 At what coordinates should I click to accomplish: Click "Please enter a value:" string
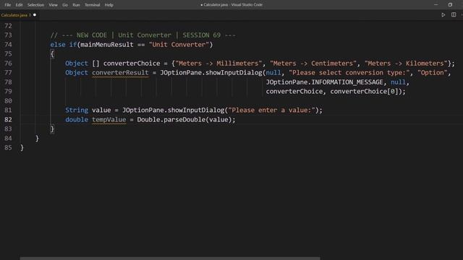pyautogui.click(x=272, y=110)
